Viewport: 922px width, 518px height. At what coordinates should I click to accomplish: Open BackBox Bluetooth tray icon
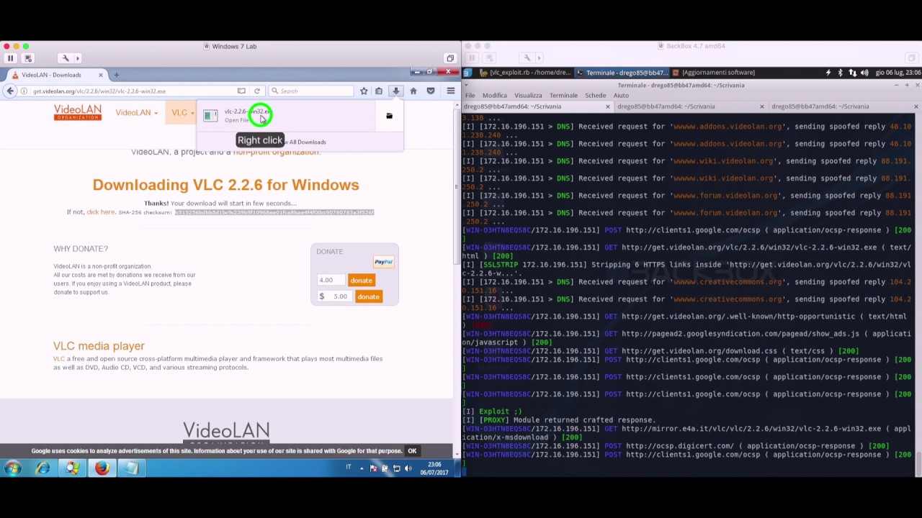pos(840,73)
